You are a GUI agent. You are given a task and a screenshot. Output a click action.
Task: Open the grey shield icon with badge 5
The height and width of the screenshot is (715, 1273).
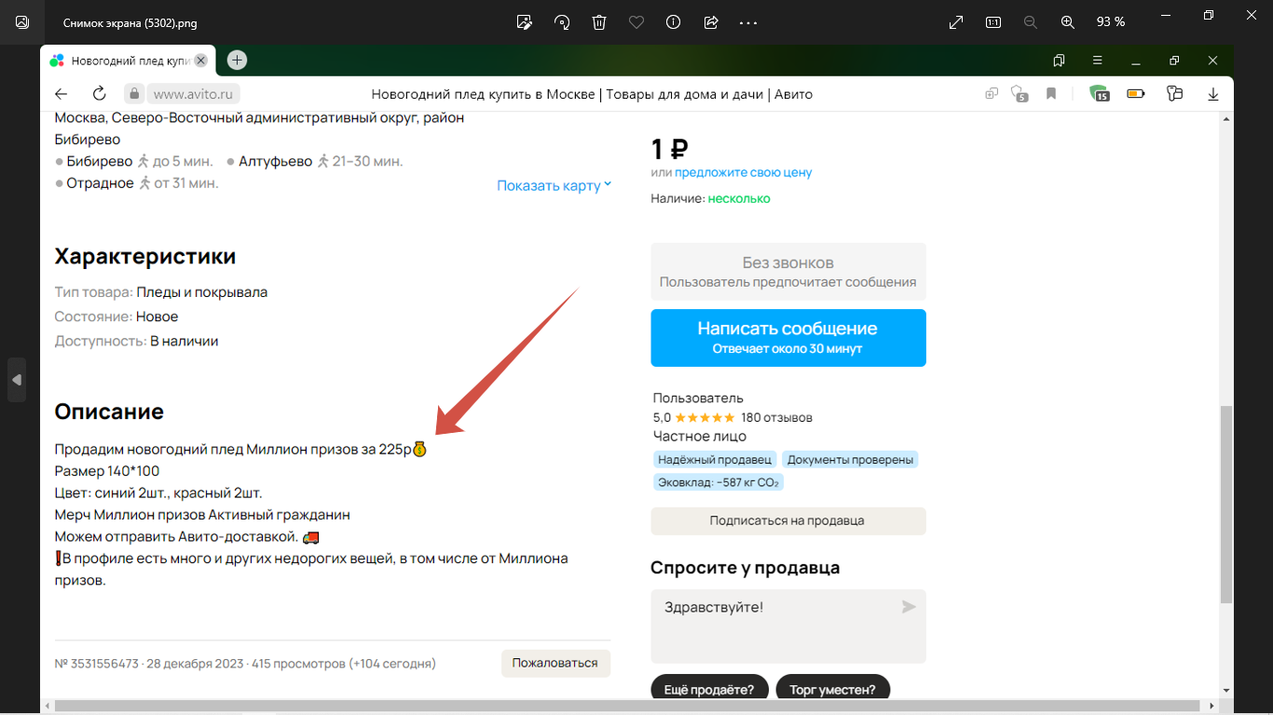click(1020, 94)
